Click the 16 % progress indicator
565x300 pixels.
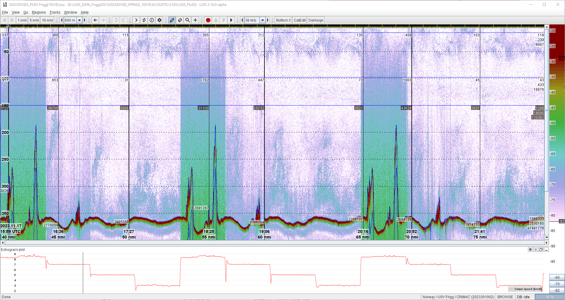pyautogui.click(x=550, y=297)
